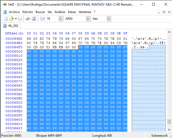
Task: Click the Bloque: 64F8-68FF status entry
Action: pyautogui.click(x=49, y=136)
